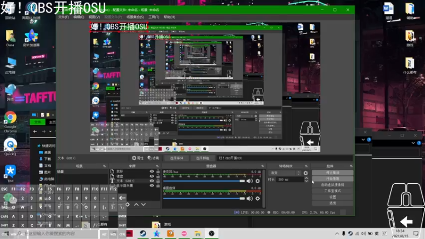This screenshot has width=425, height=239.
Task: Adjust 麦克风/Aux volume slider
Action: pos(204,181)
